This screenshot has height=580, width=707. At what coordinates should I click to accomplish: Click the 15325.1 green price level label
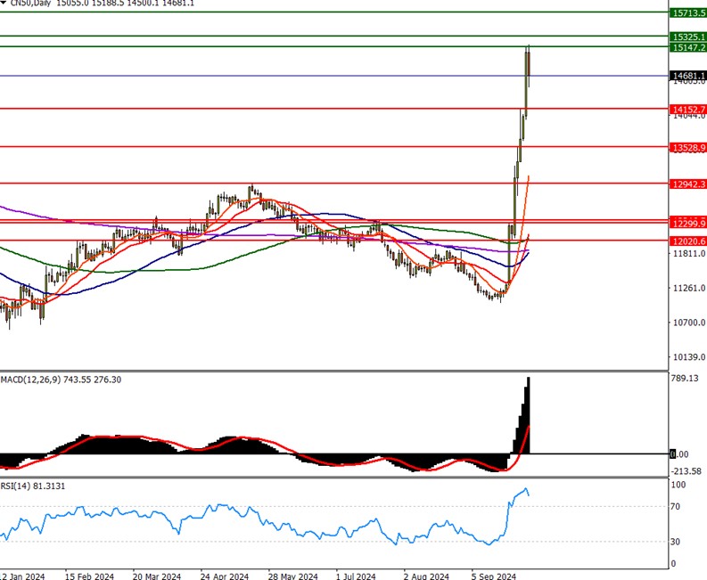(686, 37)
